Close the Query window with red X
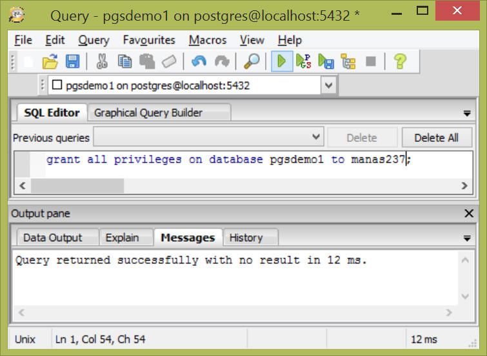The height and width of the screenshot is (356, 487). tap(457, 10)
